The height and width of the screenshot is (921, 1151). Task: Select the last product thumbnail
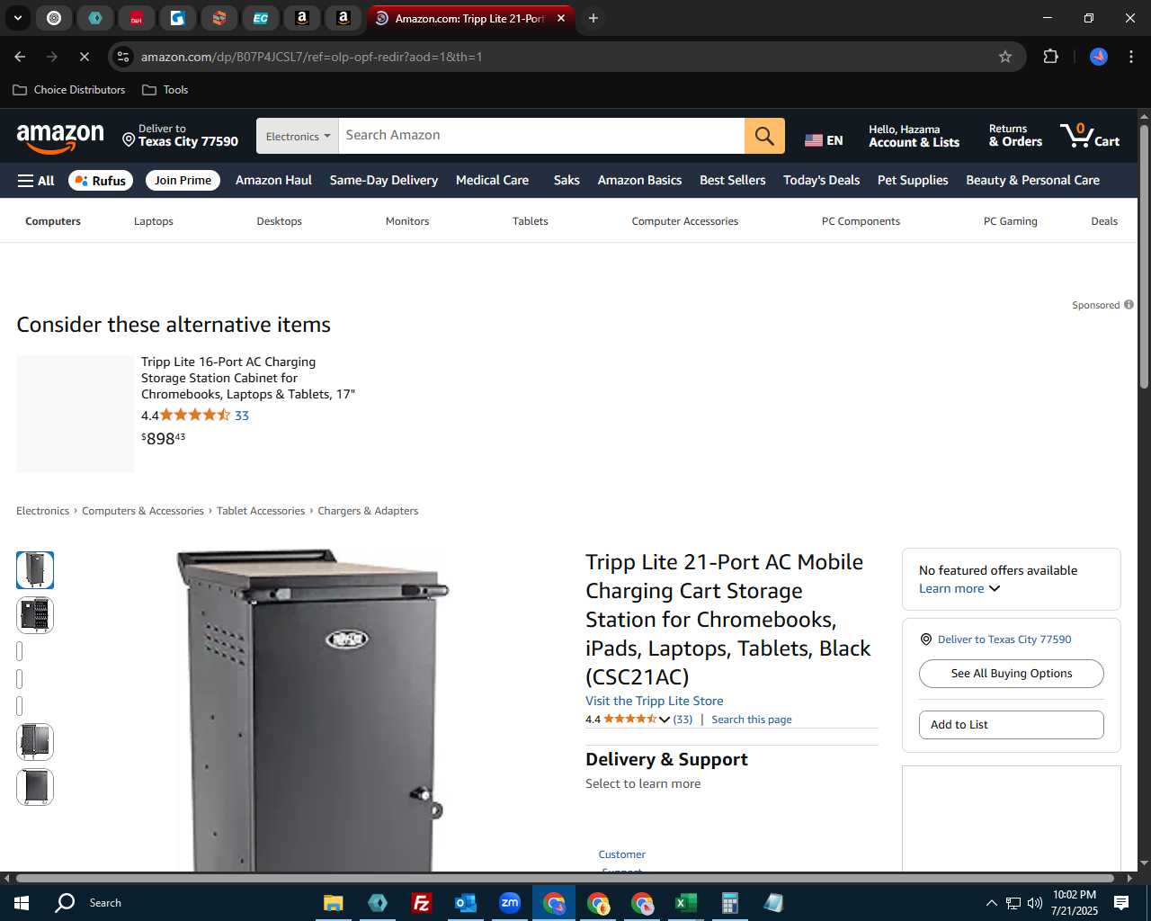tap(35, 787)
